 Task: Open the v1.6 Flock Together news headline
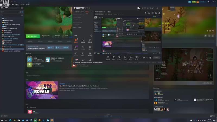79,86
